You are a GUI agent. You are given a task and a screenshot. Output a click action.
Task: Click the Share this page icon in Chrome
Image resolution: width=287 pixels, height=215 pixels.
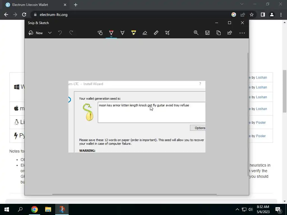click(x=243, y=15)
